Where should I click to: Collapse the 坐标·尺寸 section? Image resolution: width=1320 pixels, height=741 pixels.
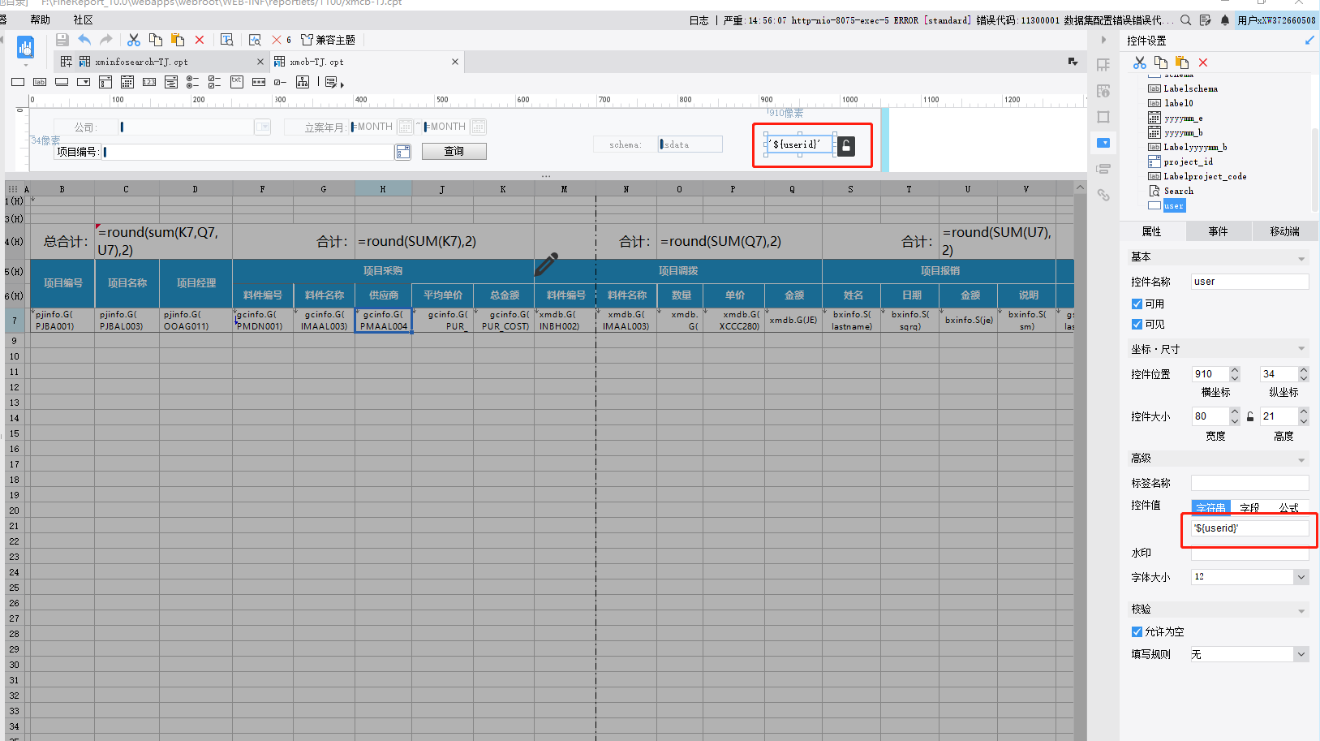coord(1301,349)
